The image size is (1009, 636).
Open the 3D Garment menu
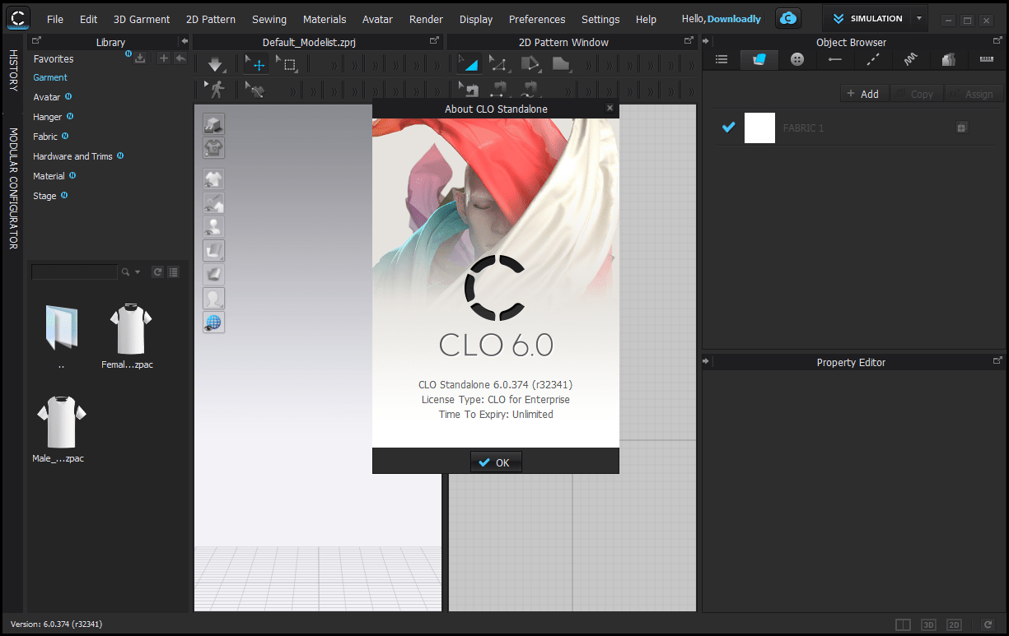click(142, 19)
